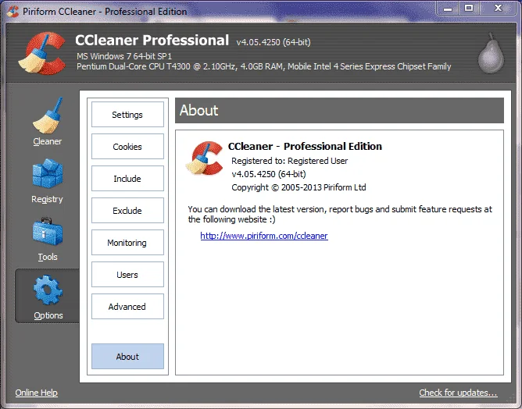
Task: Open the Registry section cubes icon
Action: (x=48, y=173)
